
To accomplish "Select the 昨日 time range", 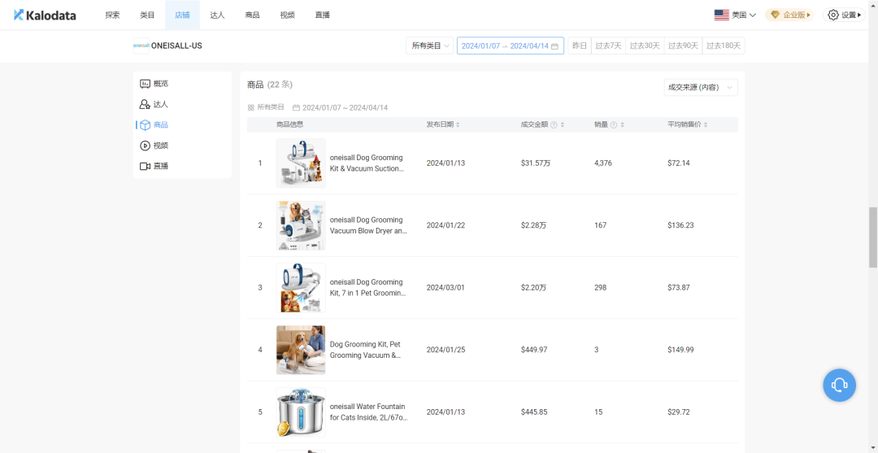I will 579,46.
